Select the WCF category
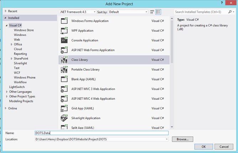 coord(17,73)
